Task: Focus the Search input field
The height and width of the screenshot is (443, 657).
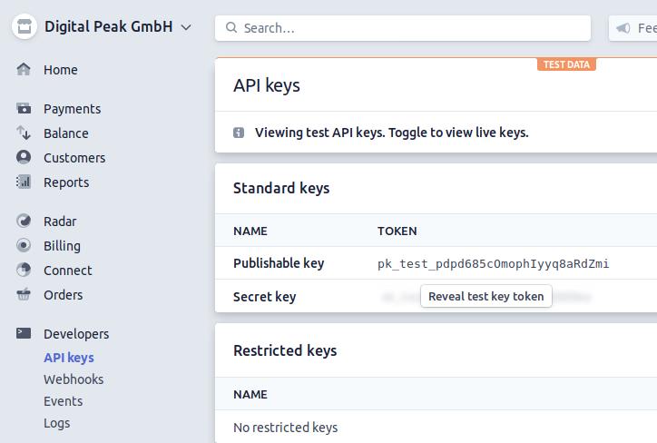Action: (x=408, y=28)
